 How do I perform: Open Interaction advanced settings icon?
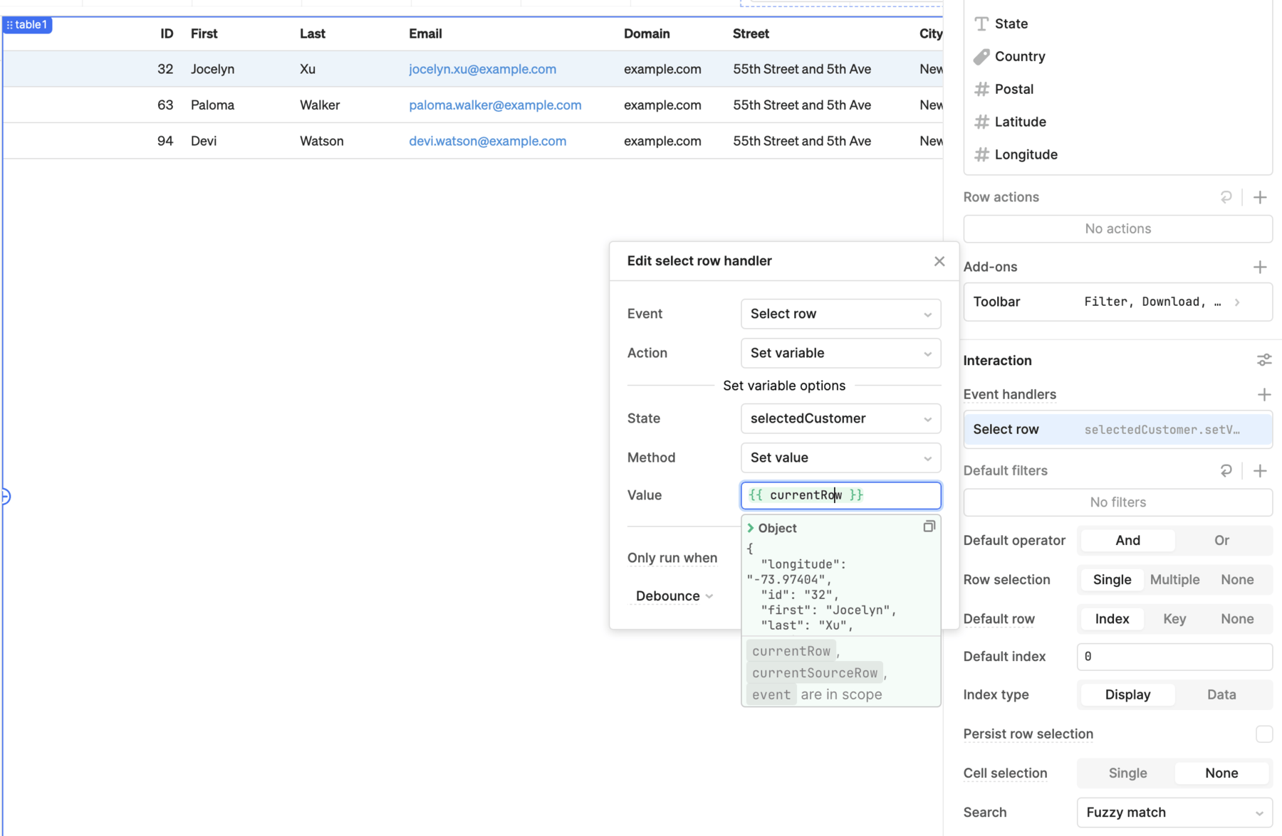(x=1264, y=361)
